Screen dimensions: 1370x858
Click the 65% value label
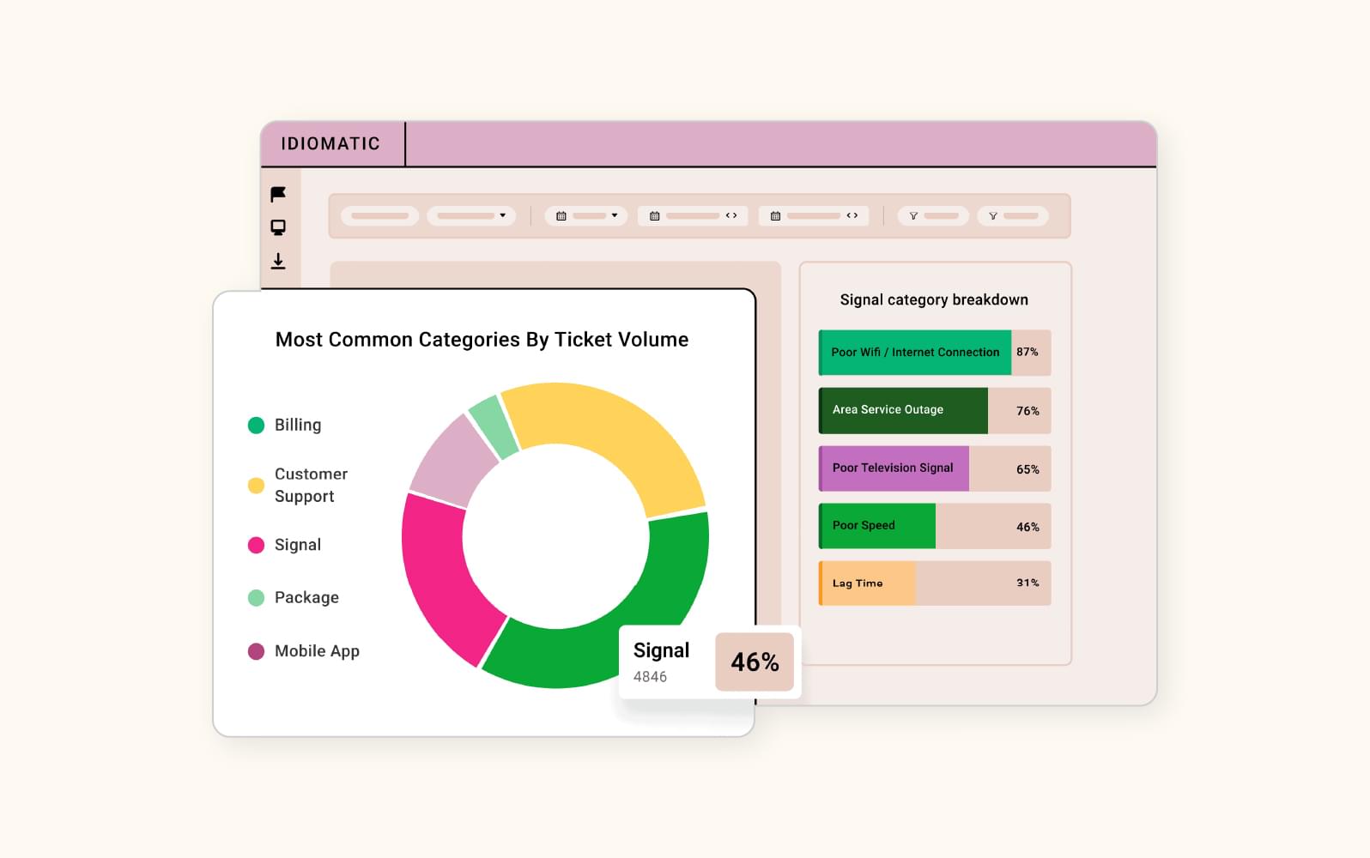1027,469
